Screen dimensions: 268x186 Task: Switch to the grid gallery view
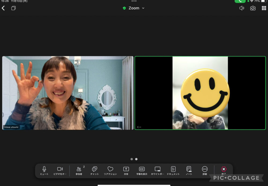click(x=264, y=8)
